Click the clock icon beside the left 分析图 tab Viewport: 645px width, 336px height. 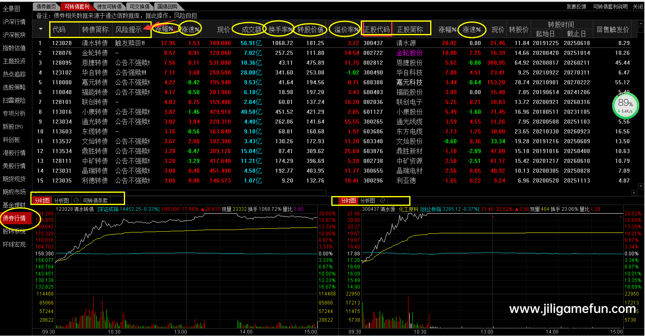pyautogui.click(x=76, y=201)
